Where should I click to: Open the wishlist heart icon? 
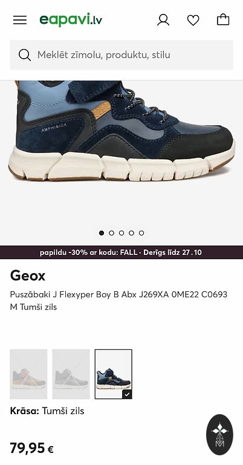click(193, 20)
